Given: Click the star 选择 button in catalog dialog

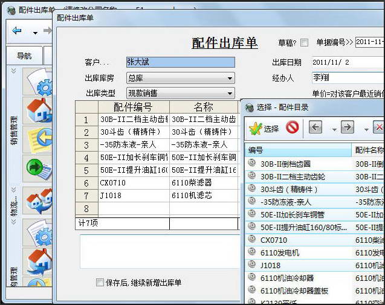Looking at the screenshot, I should point(264,128).
